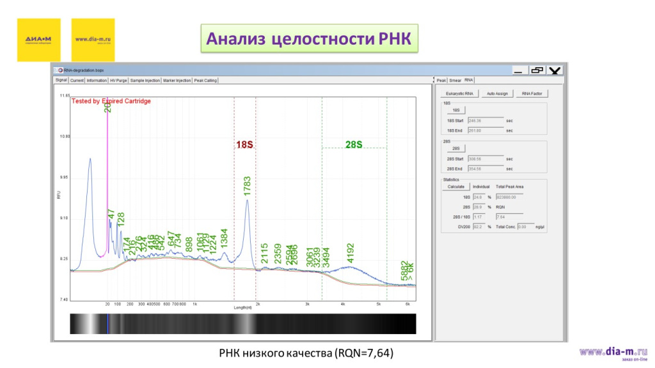Viewport: 655px width, 368px height.
Task: Click the application icon on RNA-degradation.bcpx title bar
Action: pos(59,70)
